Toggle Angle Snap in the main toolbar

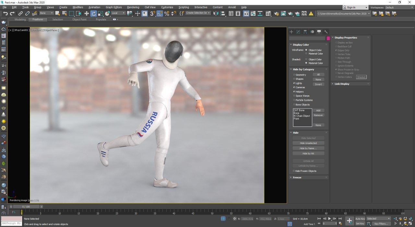160,13
